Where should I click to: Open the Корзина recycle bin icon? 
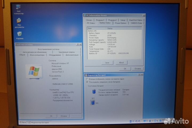click(19, 35)
